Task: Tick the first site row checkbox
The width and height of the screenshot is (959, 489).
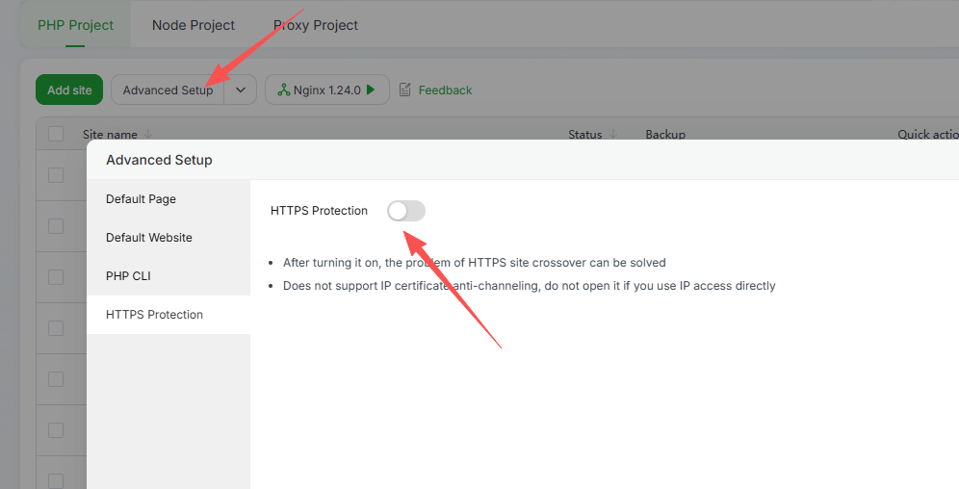Action: point(56,174)
